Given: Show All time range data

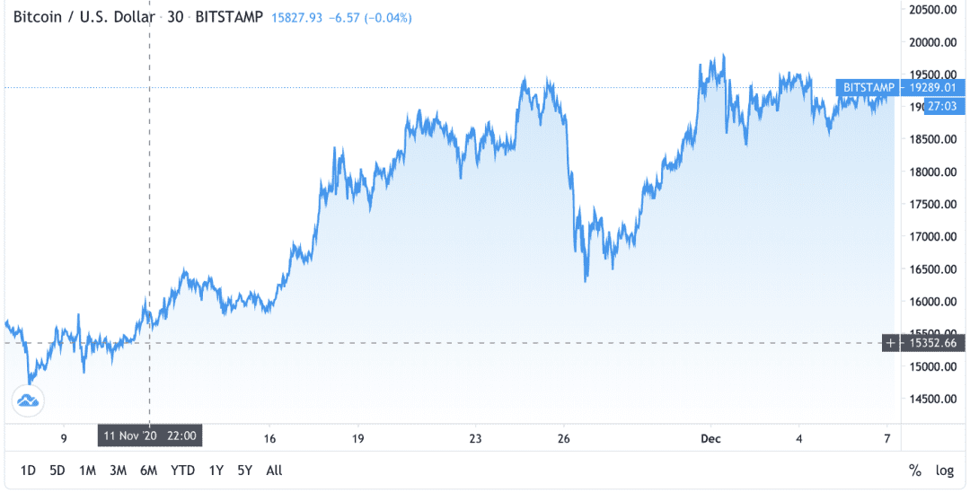Looking at the screenshot, I should [274, 471].
